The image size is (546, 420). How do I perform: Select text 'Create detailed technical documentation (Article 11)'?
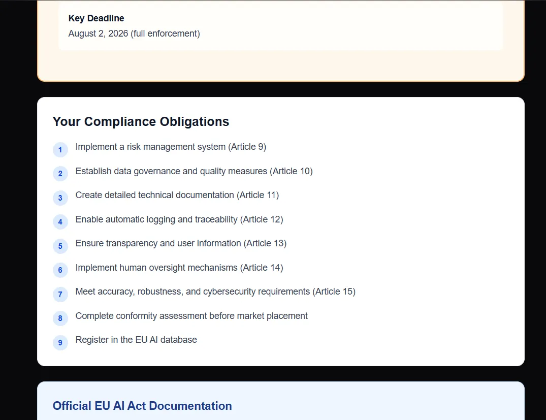pyautogui.click(x=177, y=195)
